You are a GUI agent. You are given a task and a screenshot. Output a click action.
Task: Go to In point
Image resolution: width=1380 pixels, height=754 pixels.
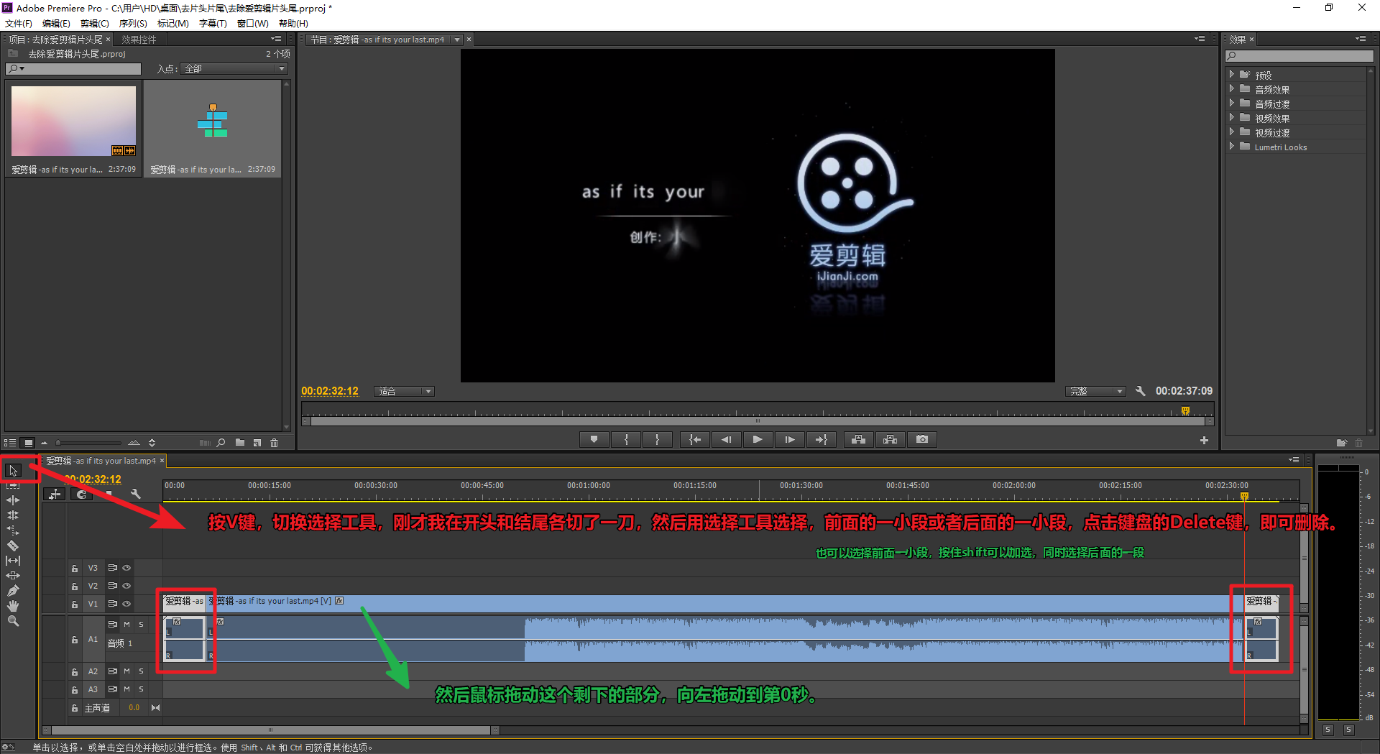[695, 439]
